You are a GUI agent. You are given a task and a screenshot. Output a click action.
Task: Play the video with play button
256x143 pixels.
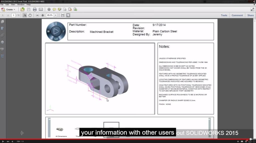(x=3, y=141)
